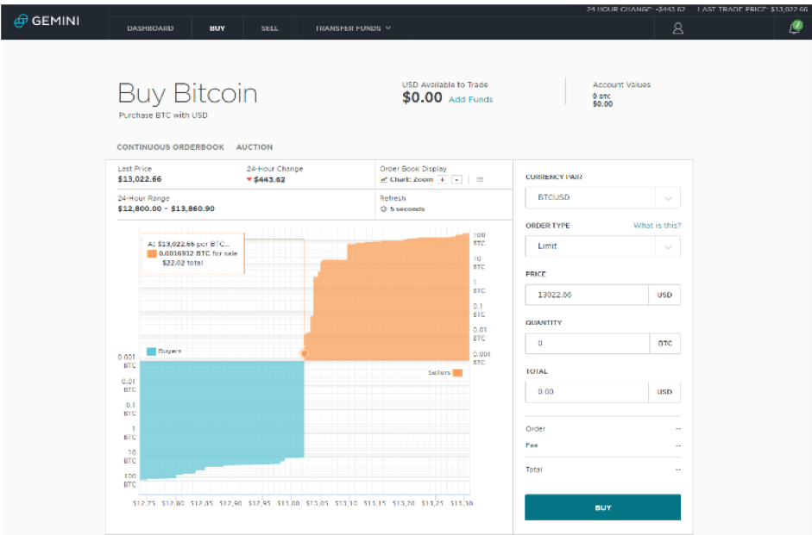Click the '$22.02 total' tooltip text
The height and width of the screenshot is (535, 812).
(183, 263)
